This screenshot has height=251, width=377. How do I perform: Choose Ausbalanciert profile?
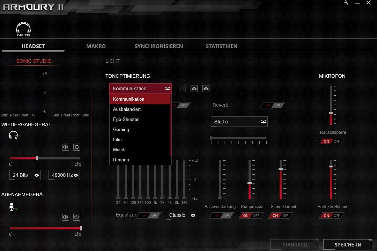click(140, 109)
